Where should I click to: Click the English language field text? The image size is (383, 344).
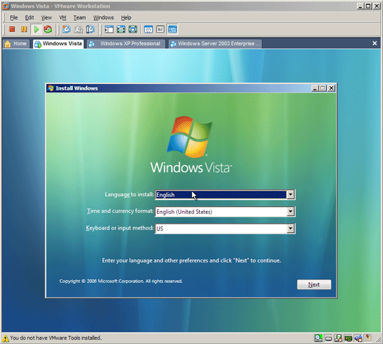165,195
